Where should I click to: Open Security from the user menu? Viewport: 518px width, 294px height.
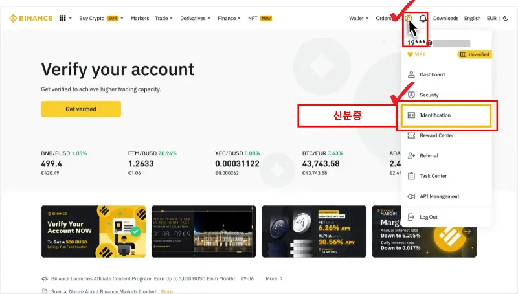point(446,95)
